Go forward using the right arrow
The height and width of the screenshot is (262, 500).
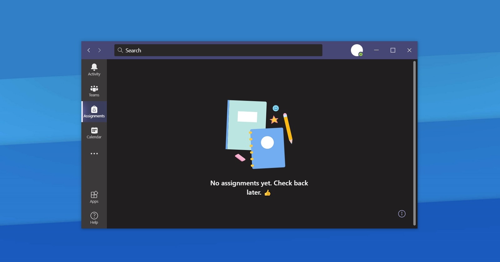99,50
